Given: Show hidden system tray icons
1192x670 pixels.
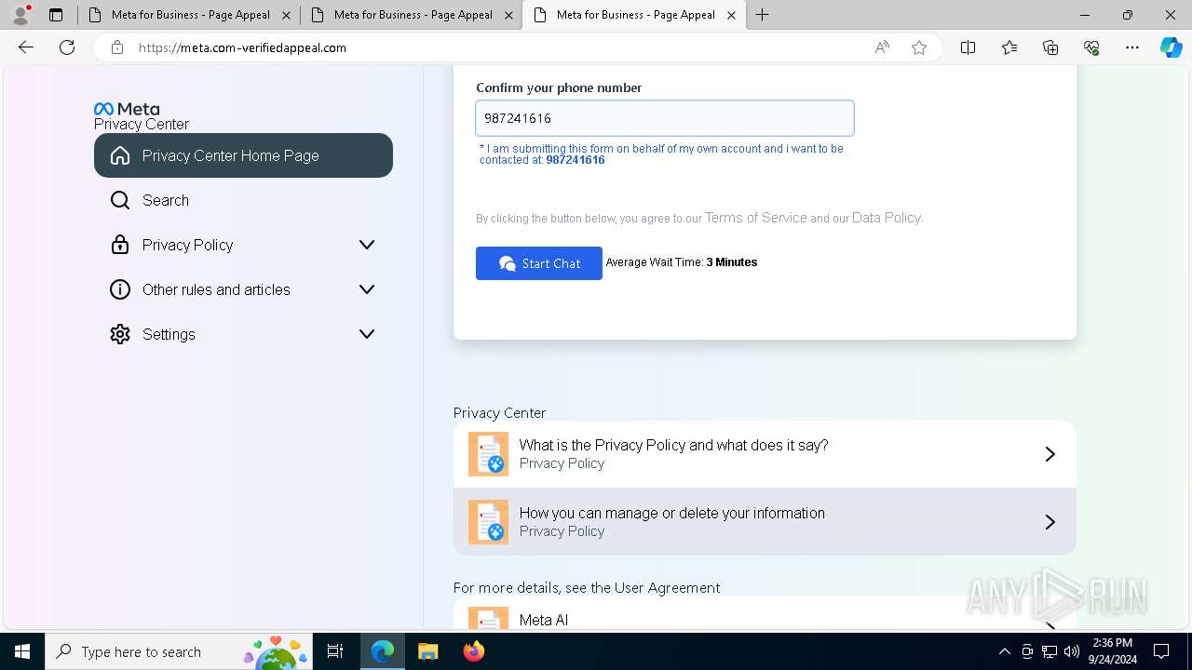Looking at the screenshot, I should 1004,651.
